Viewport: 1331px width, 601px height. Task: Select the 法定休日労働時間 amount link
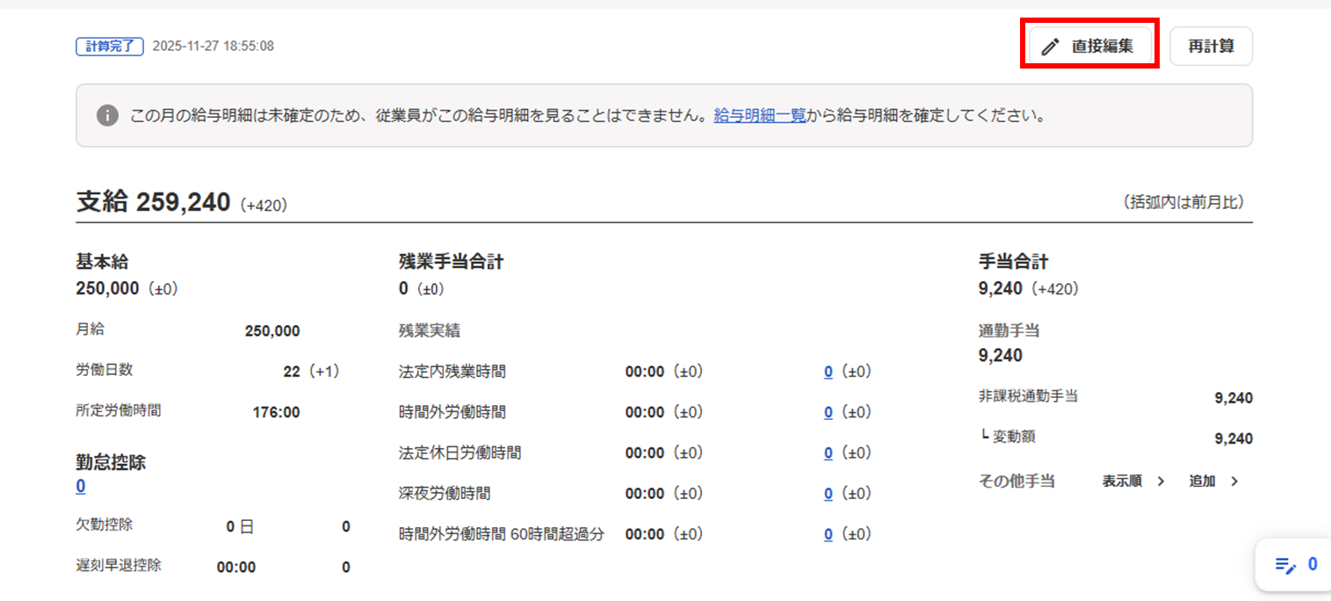click(828, 453)
